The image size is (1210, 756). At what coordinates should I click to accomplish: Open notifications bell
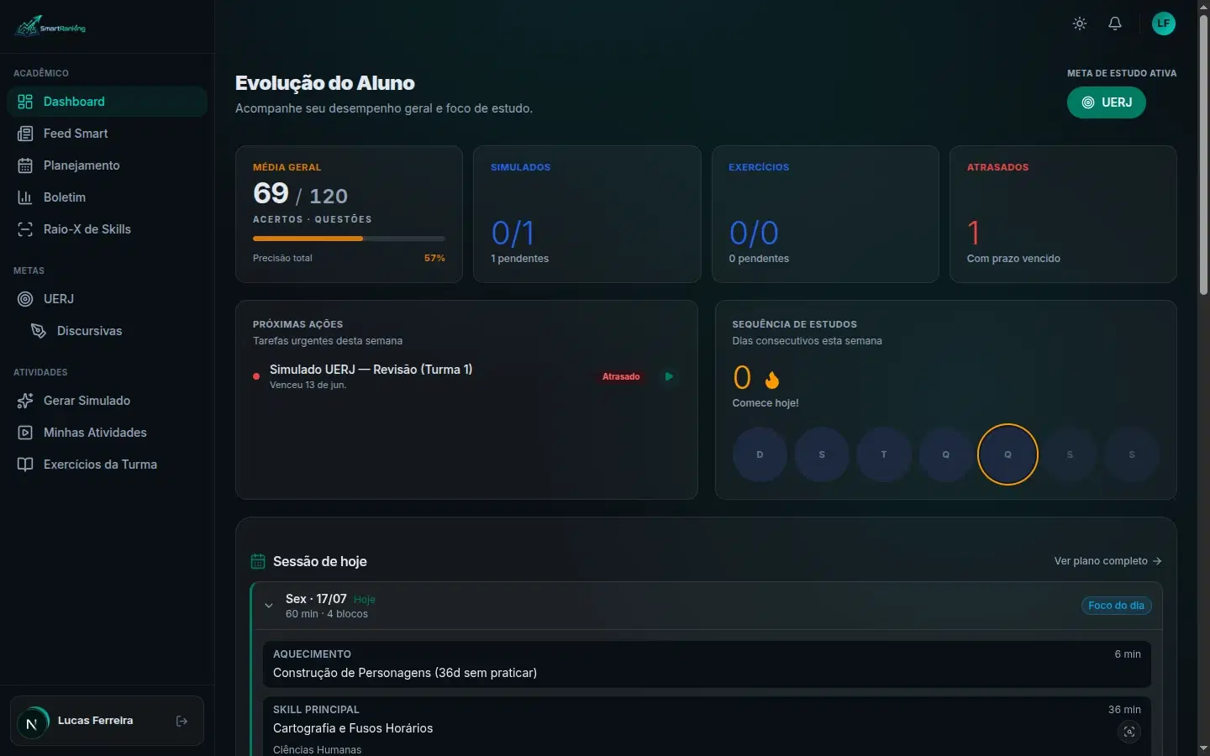point(1115,24)
